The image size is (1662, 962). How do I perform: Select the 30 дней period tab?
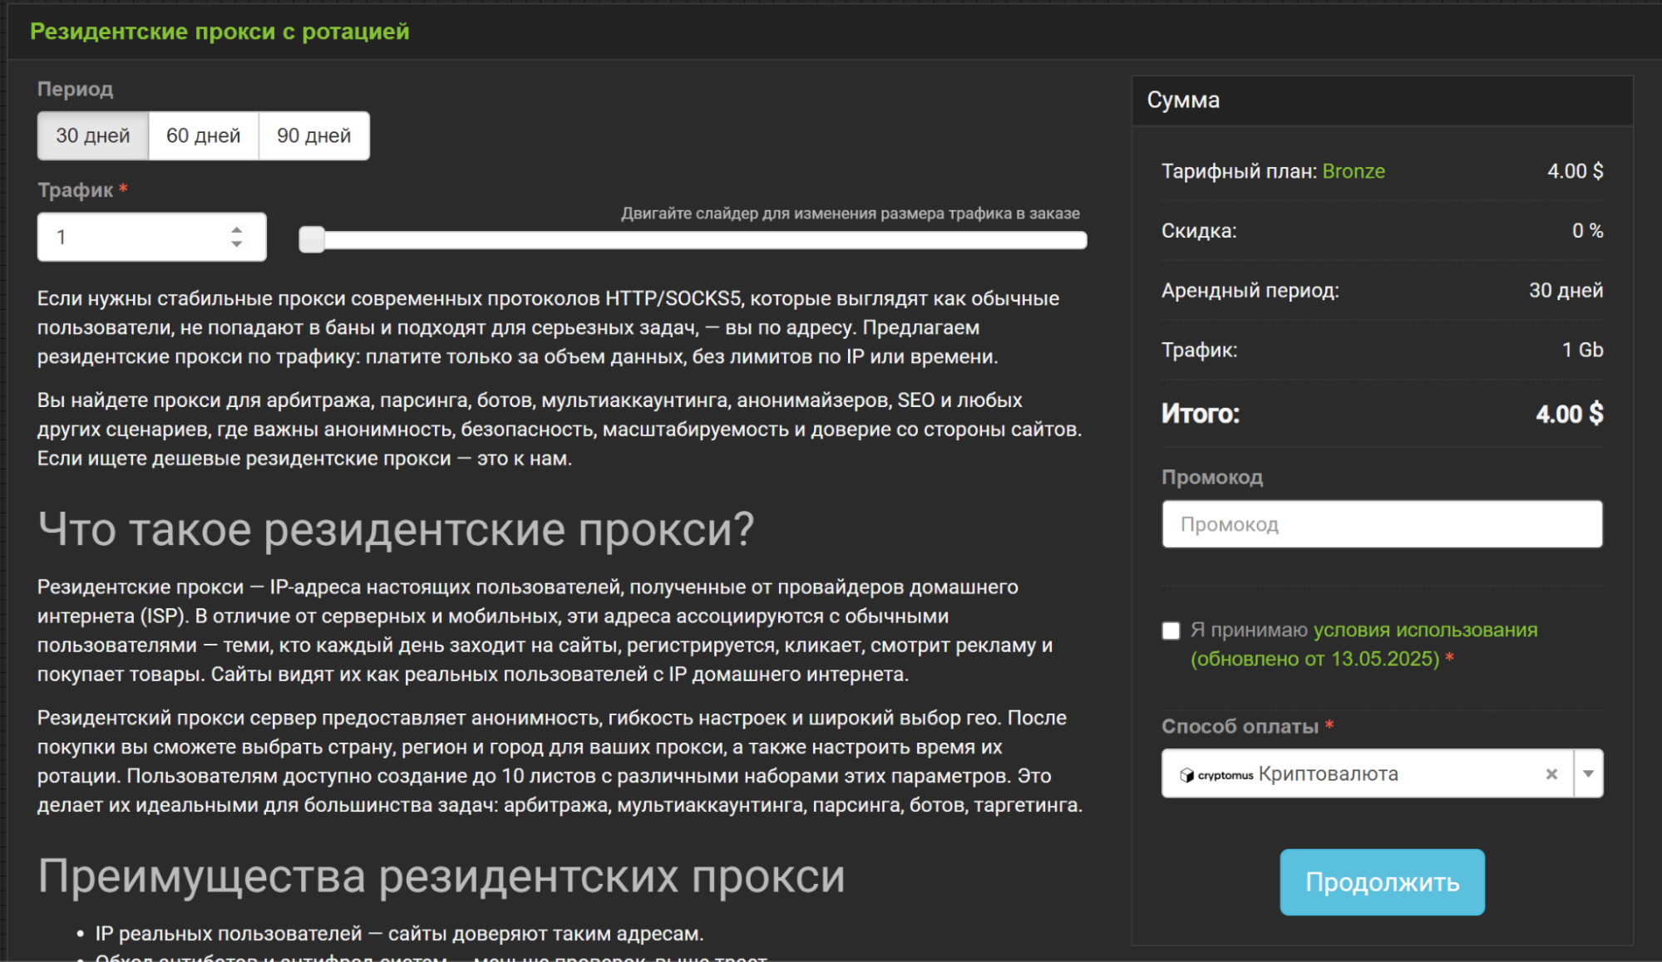[x=91, y=135]
